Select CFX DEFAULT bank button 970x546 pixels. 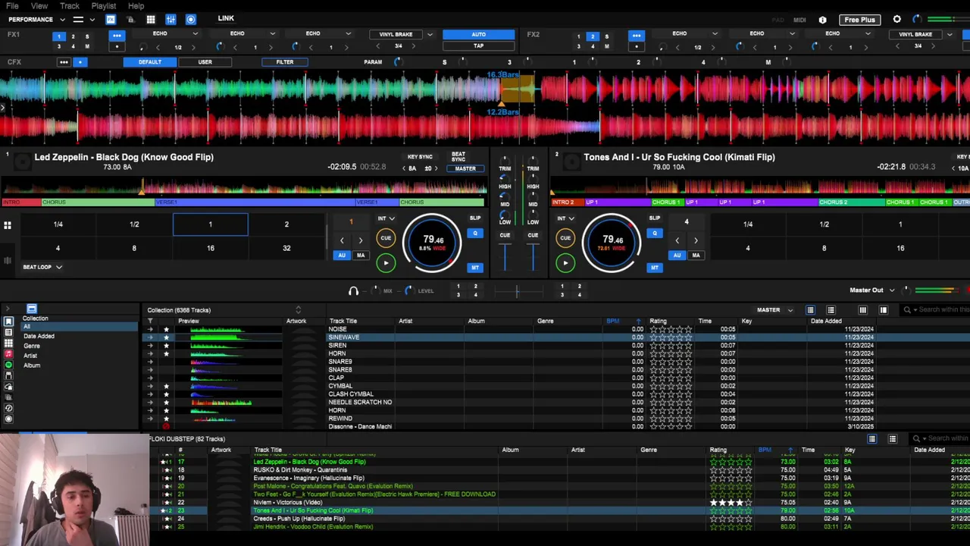click(150, 62)
